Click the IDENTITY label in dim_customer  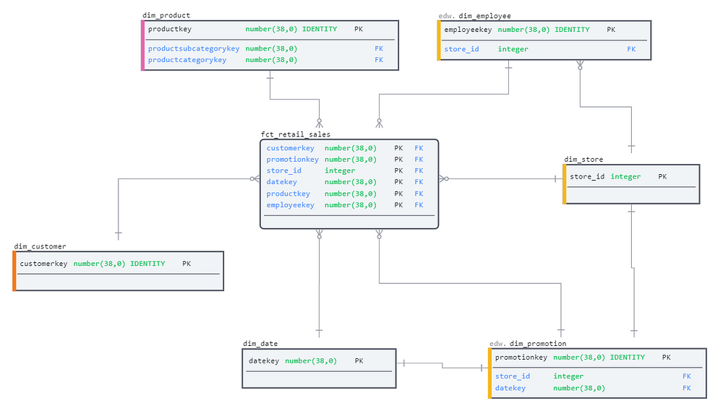(x=147, y=264)
